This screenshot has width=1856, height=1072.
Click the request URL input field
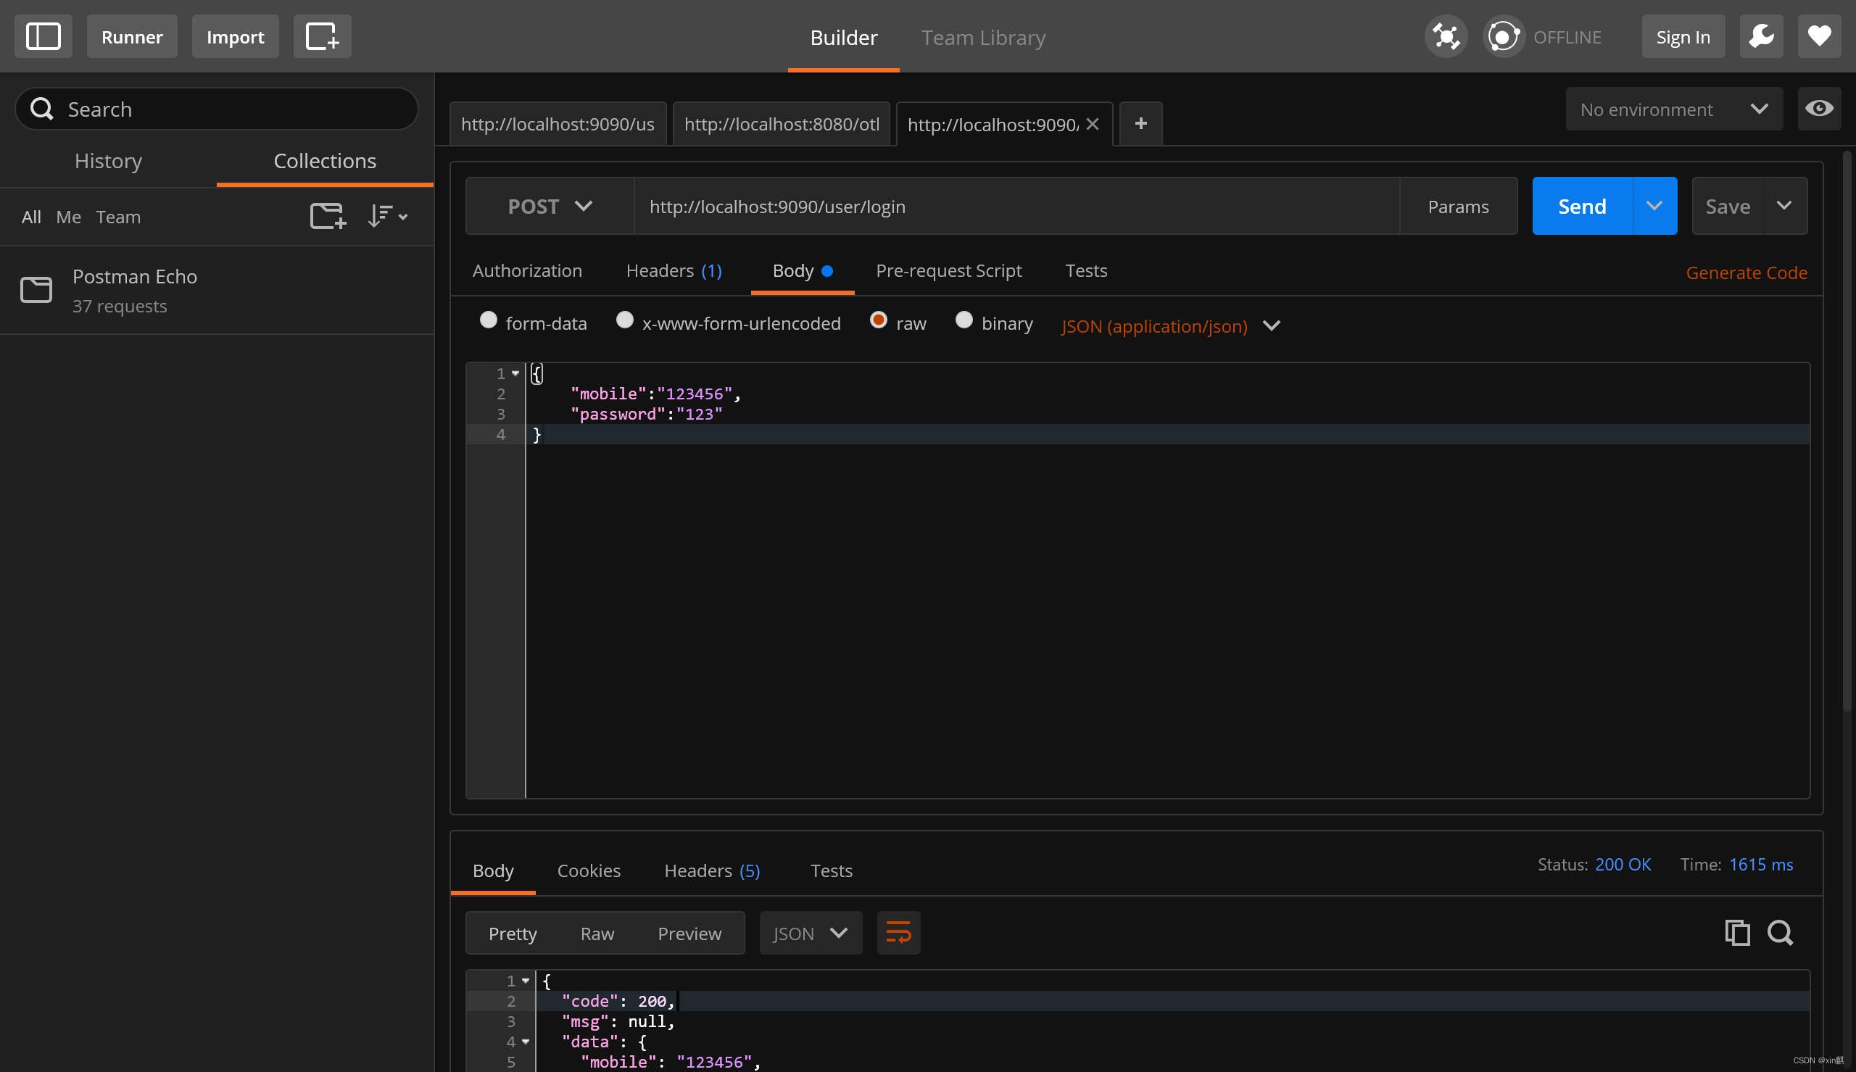click(x=1016, y=206)
